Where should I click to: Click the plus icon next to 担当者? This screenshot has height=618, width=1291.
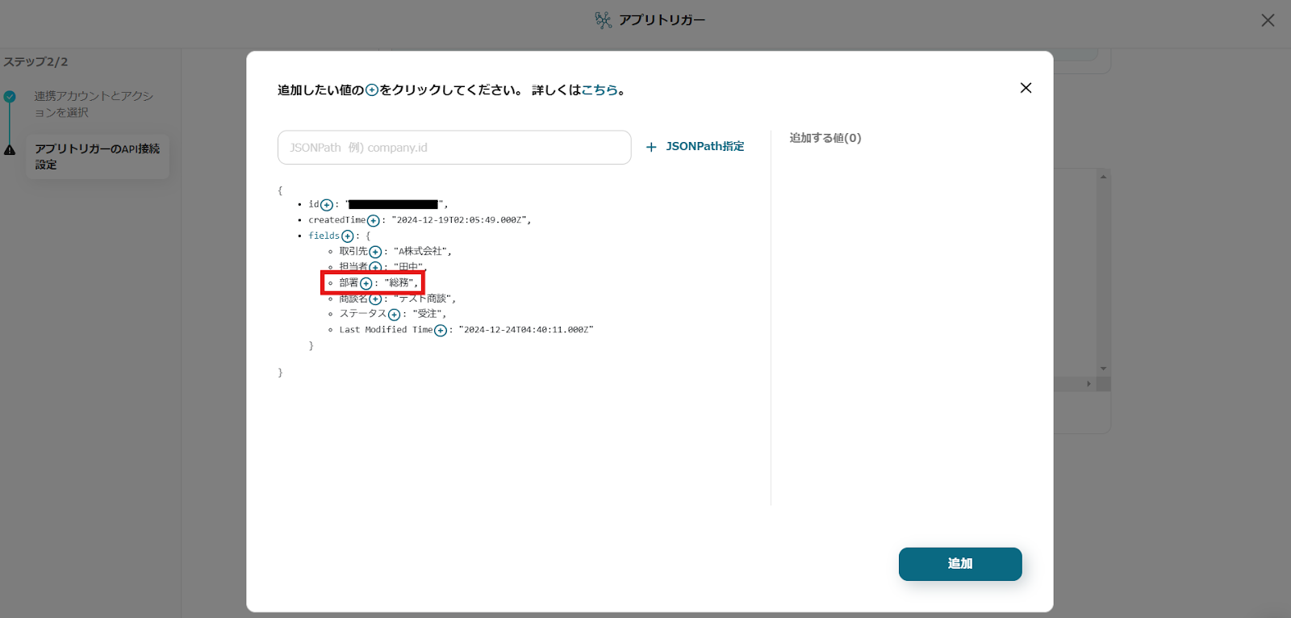375,267
